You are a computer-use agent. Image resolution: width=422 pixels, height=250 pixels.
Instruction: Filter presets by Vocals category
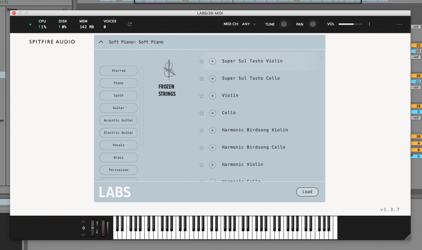coord(118,145)
